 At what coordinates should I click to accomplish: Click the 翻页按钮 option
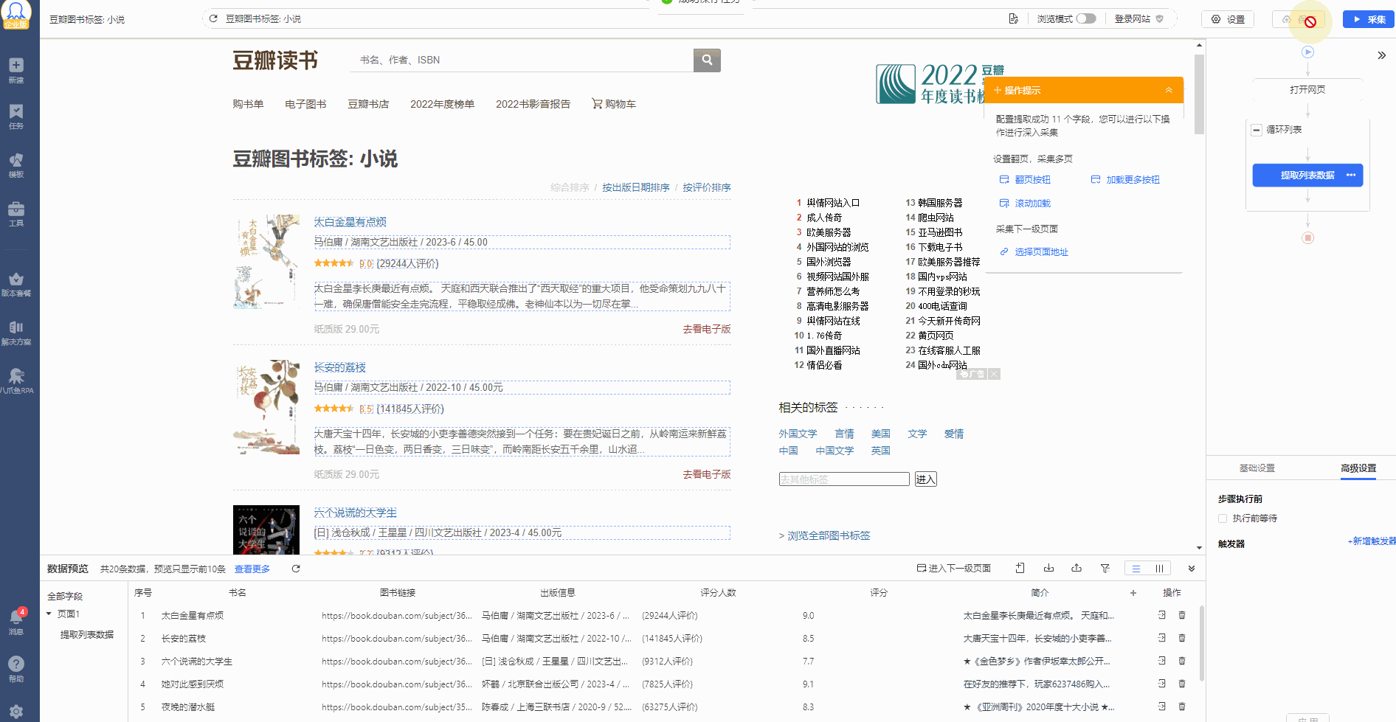1025,179
